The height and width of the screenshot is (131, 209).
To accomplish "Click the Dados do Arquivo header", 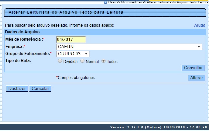I will [22, 32].
